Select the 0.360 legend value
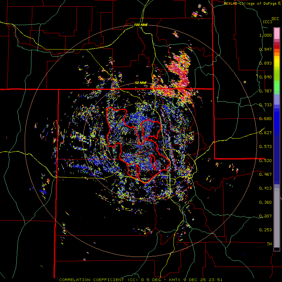The width and height of the screenshot is (282, 282). point(265,202)
